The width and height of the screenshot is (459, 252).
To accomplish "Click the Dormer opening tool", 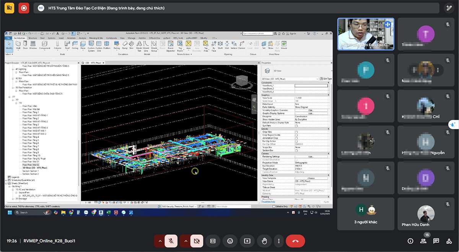I will [x=242, y=46].
